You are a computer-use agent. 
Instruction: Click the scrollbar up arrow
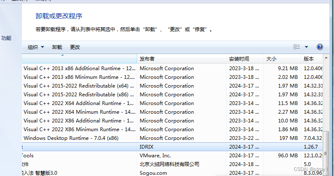(x=326, y=58)
